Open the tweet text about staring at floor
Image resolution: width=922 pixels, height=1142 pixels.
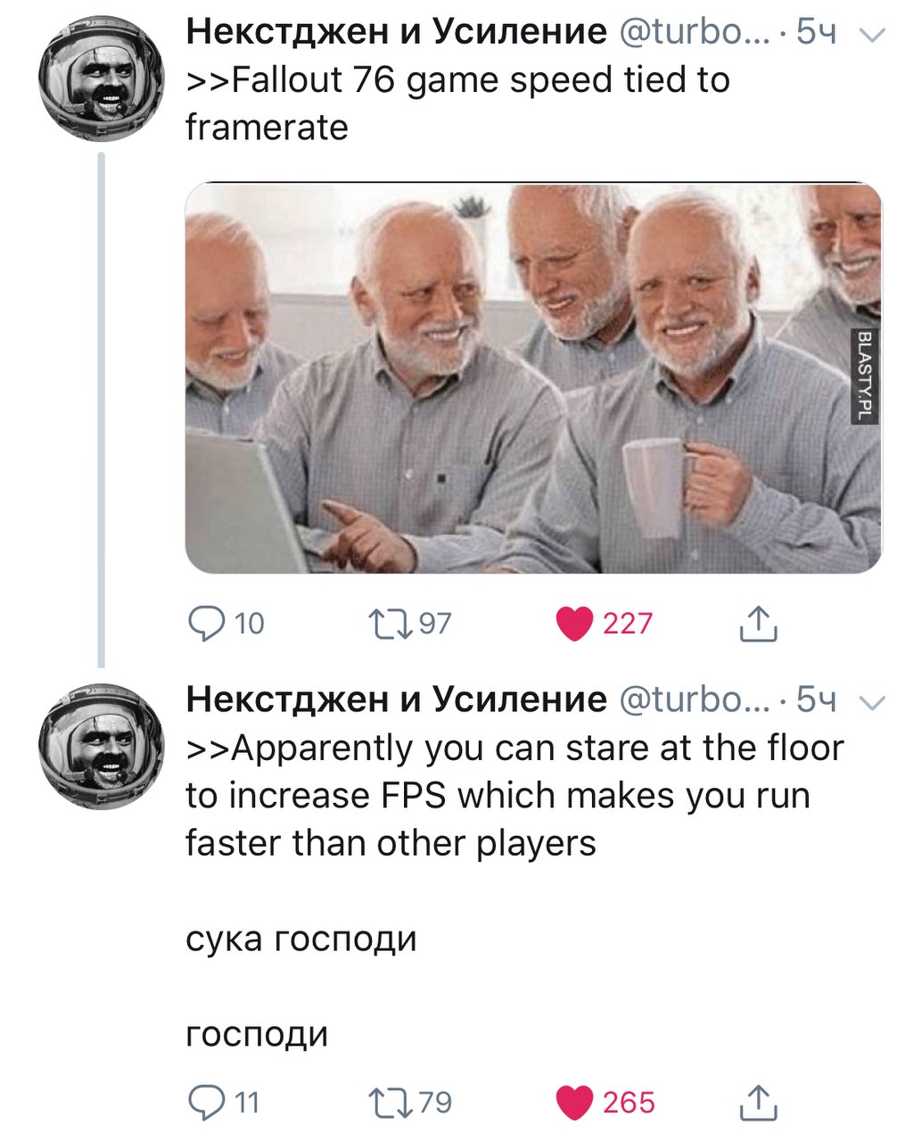515,796
